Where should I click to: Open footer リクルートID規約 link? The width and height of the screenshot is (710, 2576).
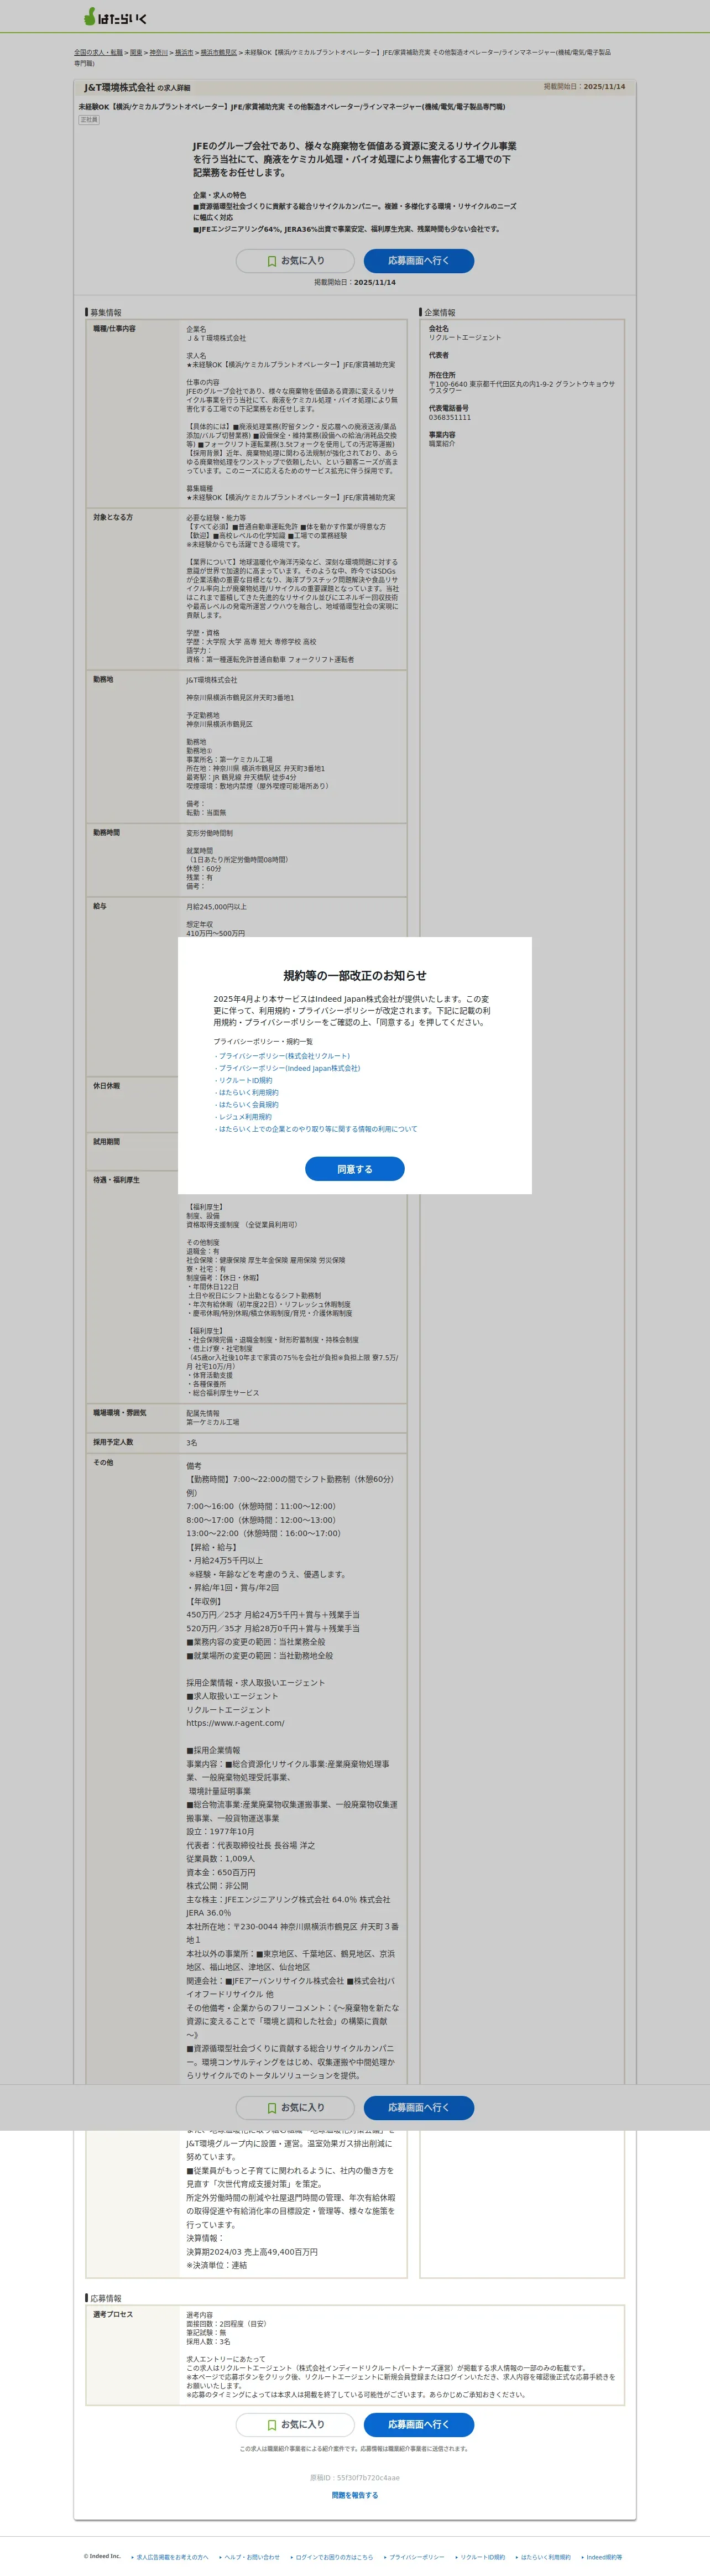click(483, 2557)
